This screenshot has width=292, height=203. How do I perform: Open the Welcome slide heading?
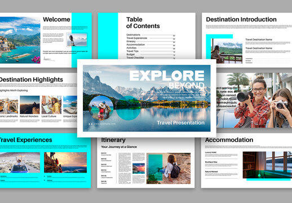56,19
